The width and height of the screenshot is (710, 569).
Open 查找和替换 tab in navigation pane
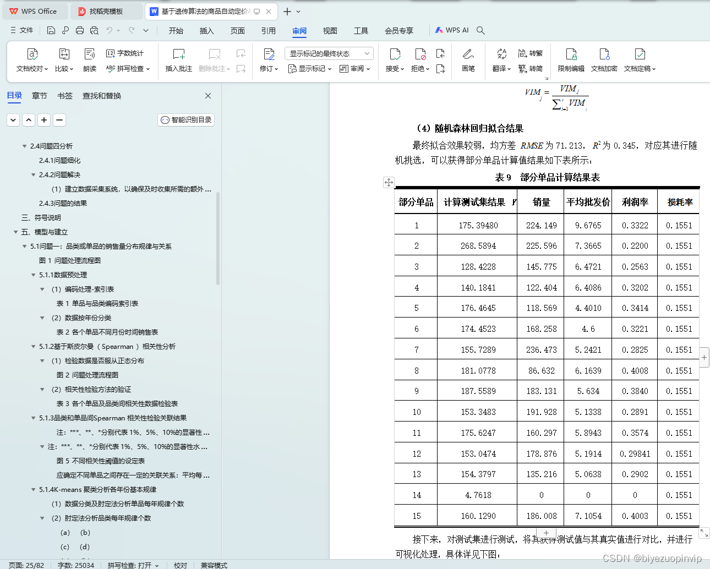point(102,96)
